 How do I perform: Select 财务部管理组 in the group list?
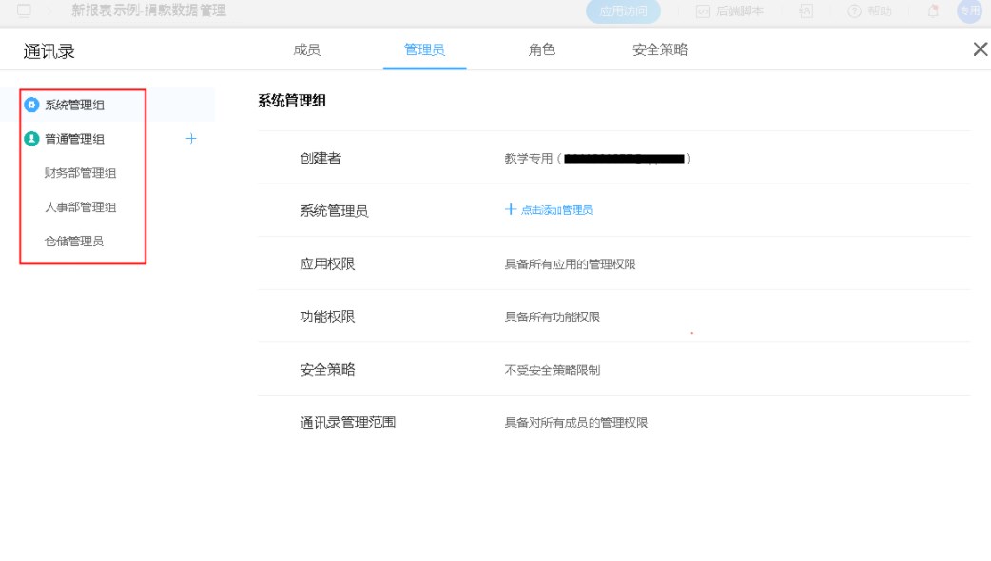click(81, 173)
